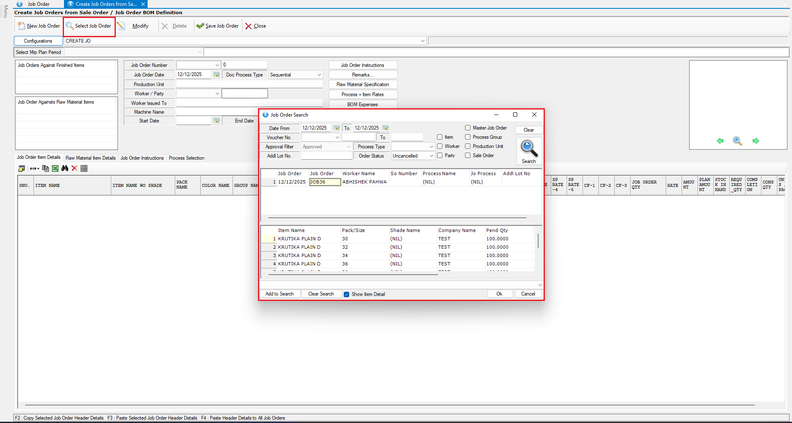Open the Date From calendar picker
The image size is (792, 423).
pos(336,128)
